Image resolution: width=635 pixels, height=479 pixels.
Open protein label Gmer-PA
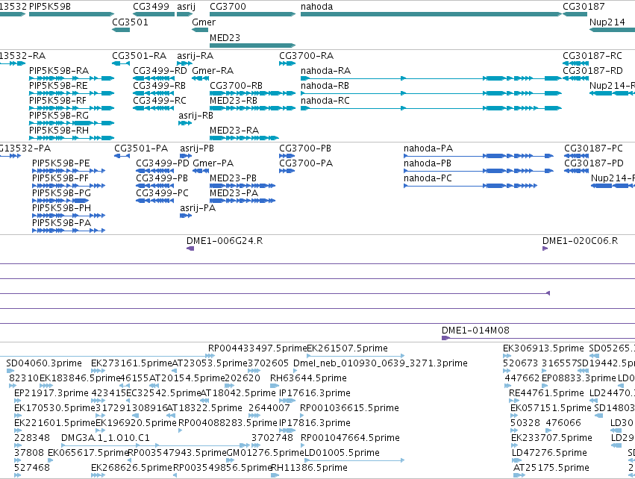pos(213,163)
